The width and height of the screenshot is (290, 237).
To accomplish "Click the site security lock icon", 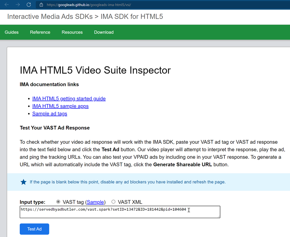I will coord(41,5).
